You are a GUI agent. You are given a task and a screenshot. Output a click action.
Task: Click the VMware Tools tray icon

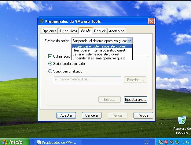point(161,142)
